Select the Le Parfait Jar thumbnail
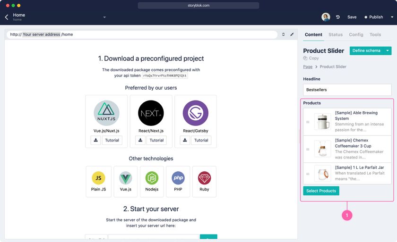The height and width of the screenshot is (242, 397). 322,173
